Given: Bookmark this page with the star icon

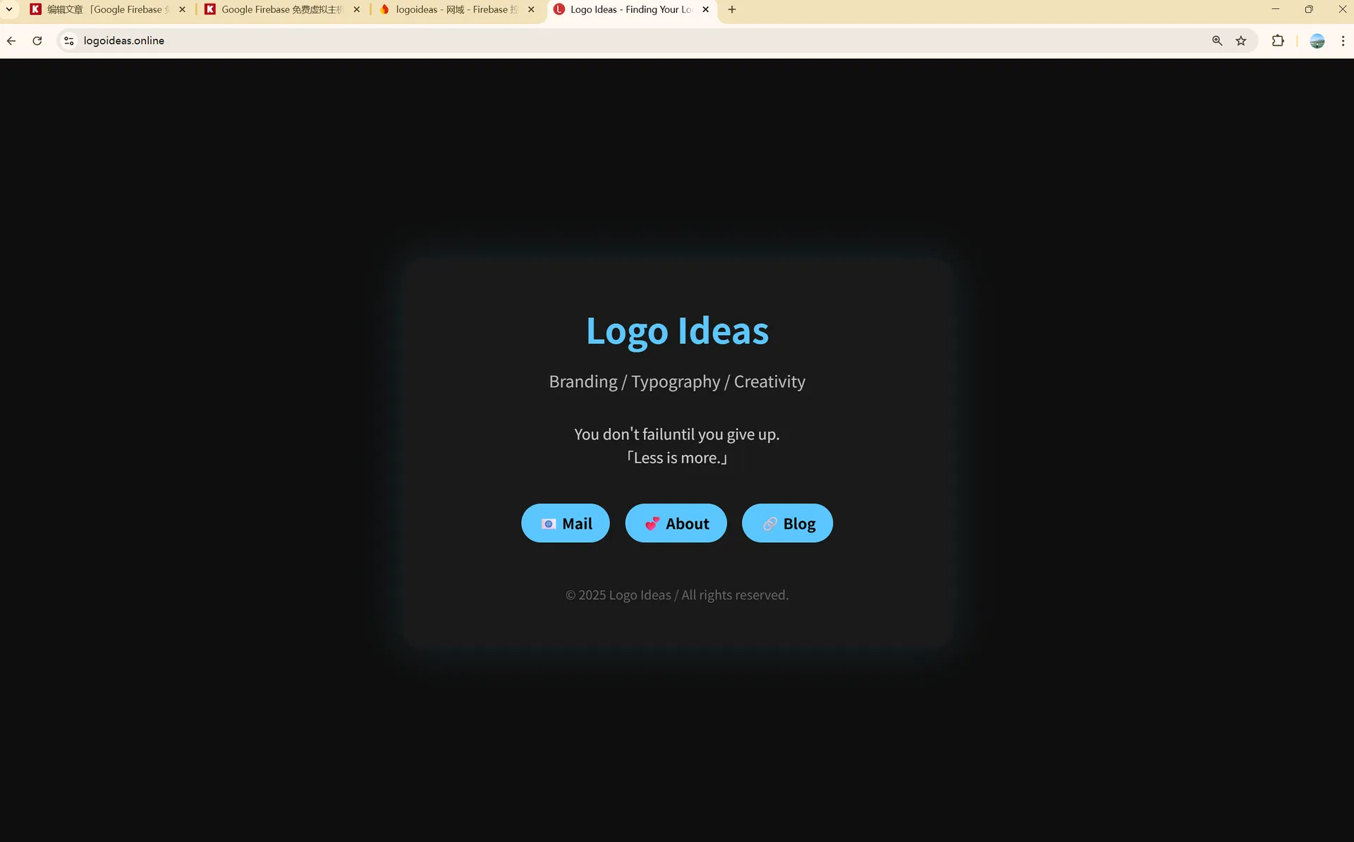Looking at the screenshot, I should [1241, 41].
